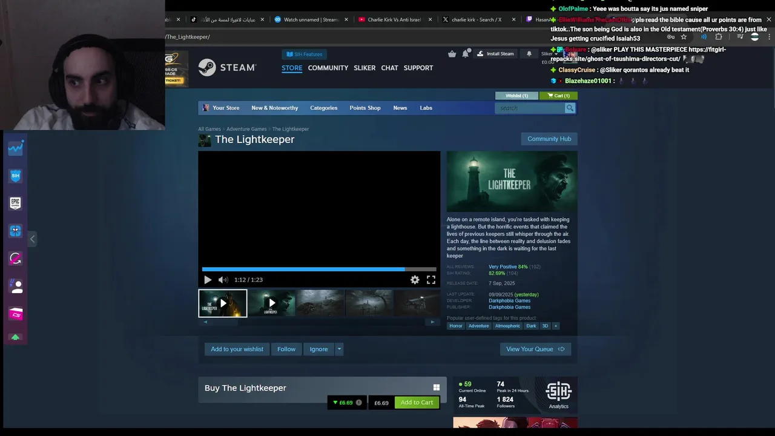This screenshot has height=436, width=775.
Task: Open SIH Features button
Action: pos(304,54)
